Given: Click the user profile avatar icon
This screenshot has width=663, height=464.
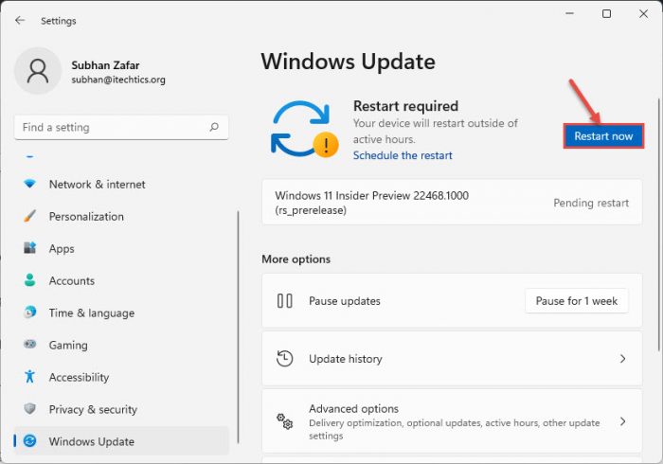Looking at the screenshot, I should 38,71.
